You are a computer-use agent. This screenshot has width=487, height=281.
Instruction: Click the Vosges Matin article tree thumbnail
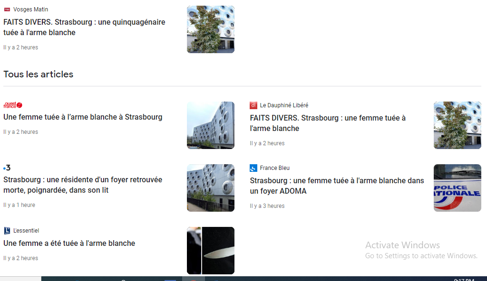pos(211,29)
